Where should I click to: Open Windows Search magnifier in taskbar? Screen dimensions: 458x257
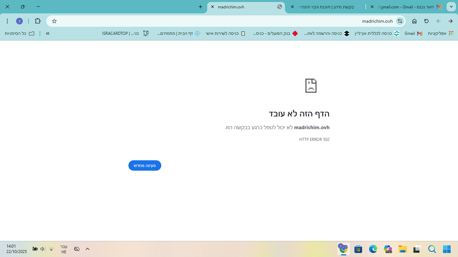[432, 249]
